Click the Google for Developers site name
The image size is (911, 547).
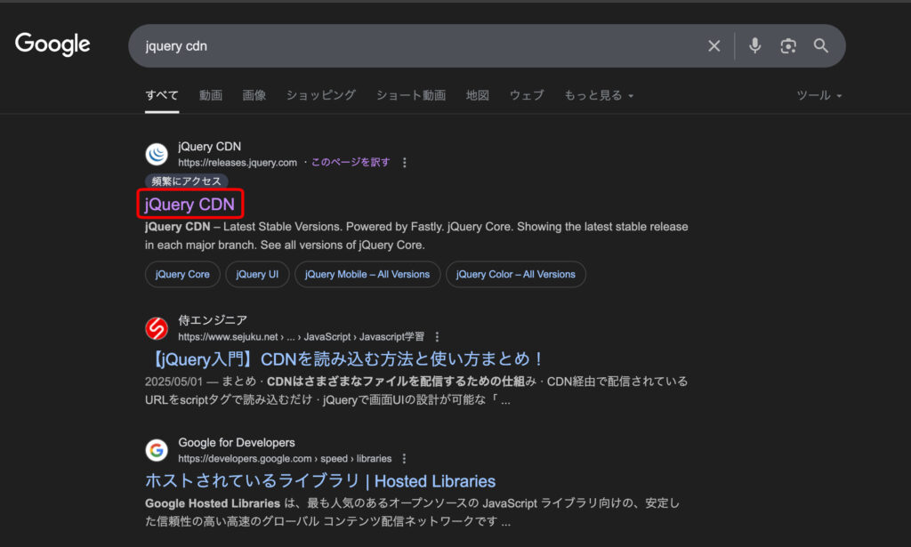237,442
